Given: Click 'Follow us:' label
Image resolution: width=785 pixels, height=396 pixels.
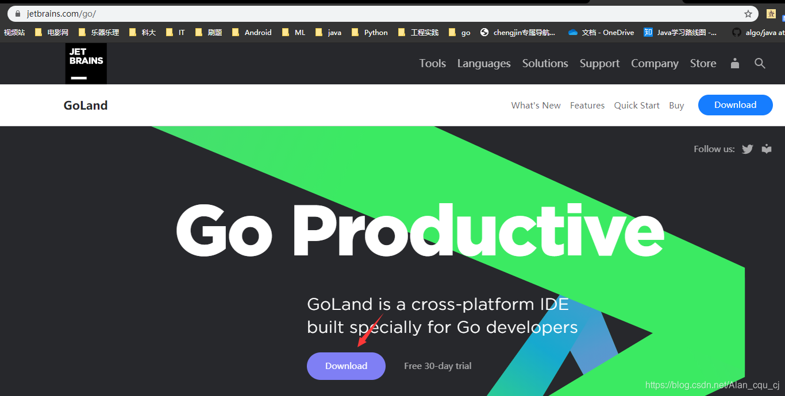Looking at the screenshot, I should coord(714,149).
